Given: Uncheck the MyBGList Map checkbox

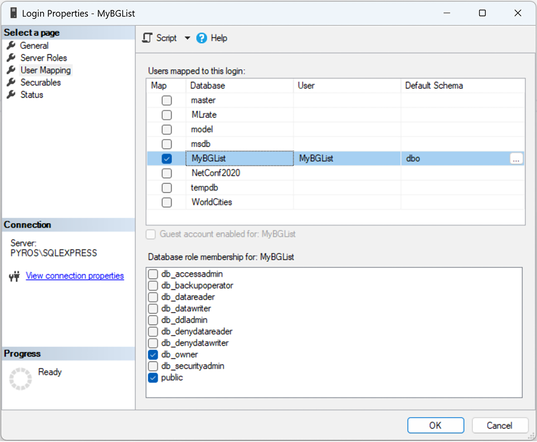Looking at the screenshot, I should [x=167, y=159].
